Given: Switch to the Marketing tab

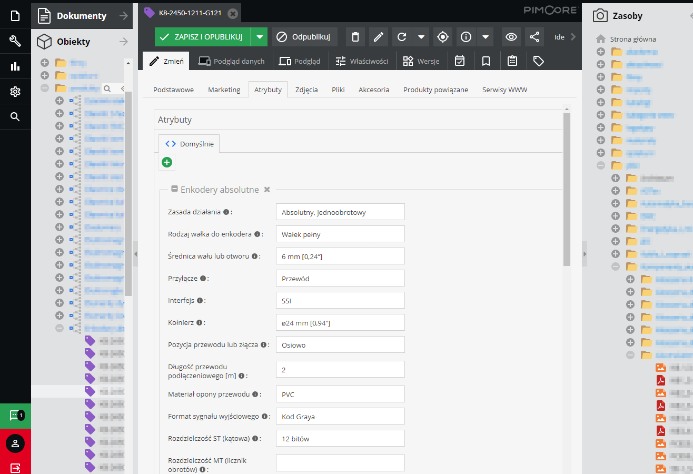Looking at the screenshot, I should coord(224,90).
